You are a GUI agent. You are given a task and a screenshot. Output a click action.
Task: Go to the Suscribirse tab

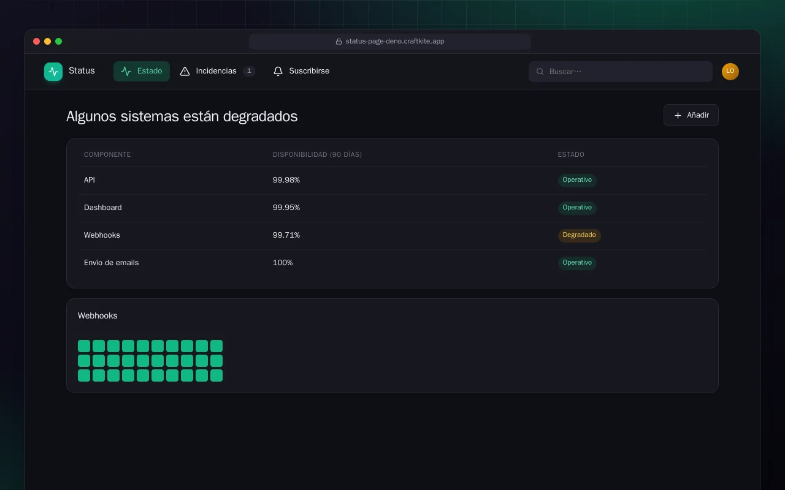point(301,71)
